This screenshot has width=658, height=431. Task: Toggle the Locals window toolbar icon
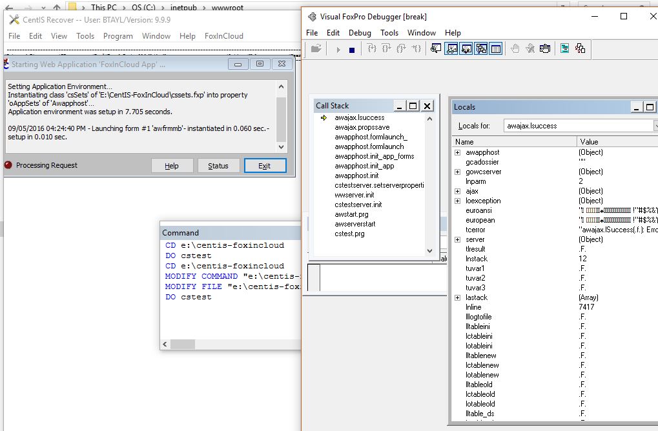[466, 48]
